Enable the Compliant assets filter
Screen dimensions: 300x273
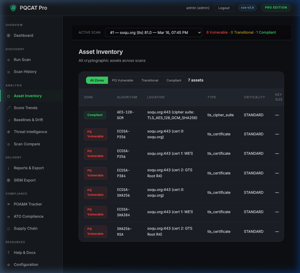click(174, 80)
